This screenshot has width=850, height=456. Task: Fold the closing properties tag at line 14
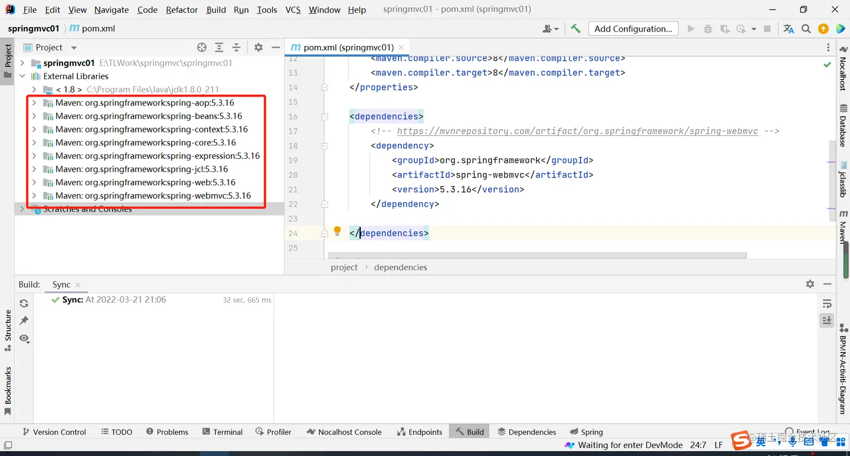tap(324, 87)
